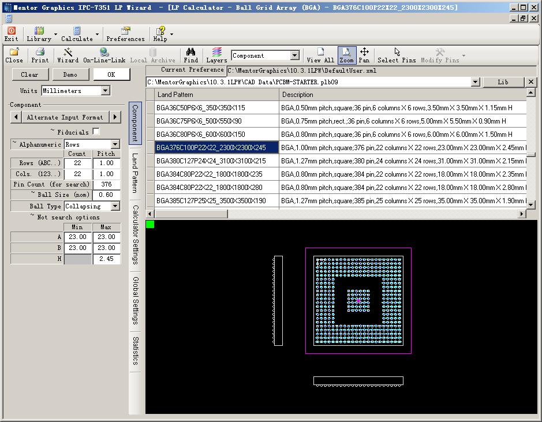
Task: Click the Select Pins cursor icon
Action: click(397, 52)
